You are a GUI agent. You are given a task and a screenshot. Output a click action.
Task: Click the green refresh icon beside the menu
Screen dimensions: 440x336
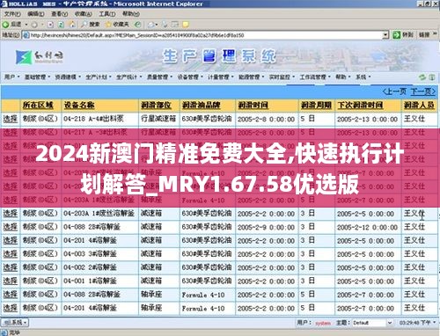coord(422,77)
